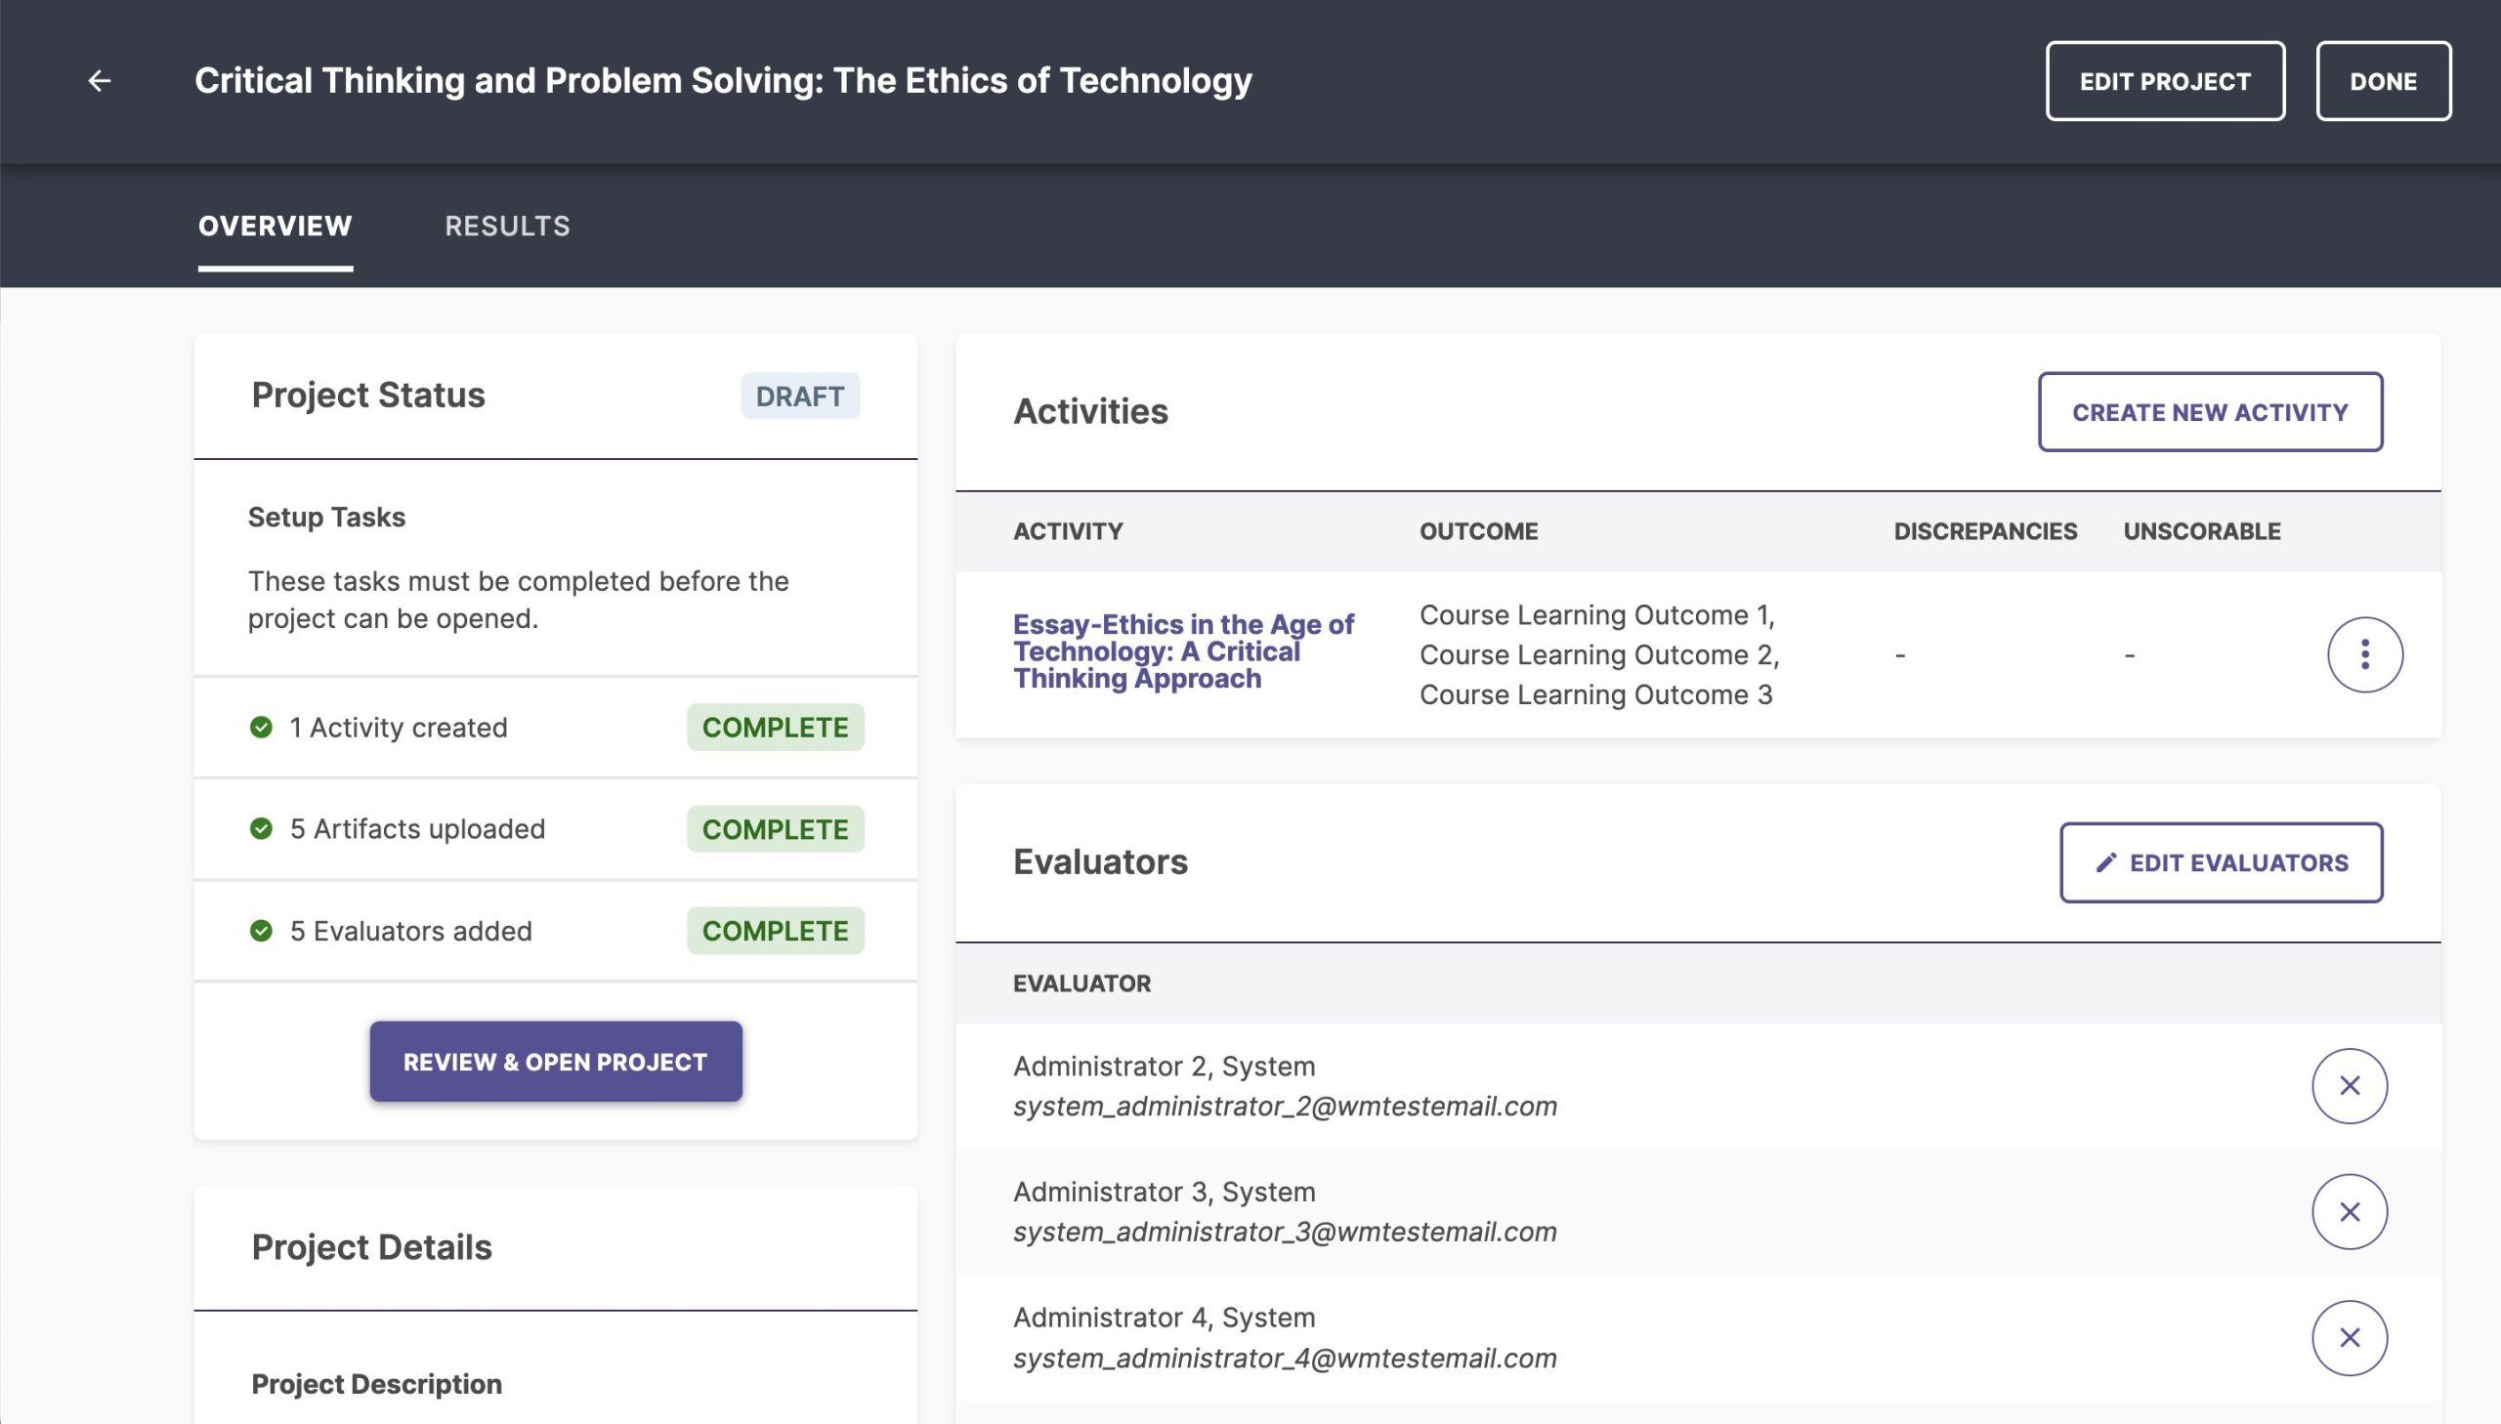Click the Edit Project button
The width and height of the screenshot is (2501, 1424).
coord(2165,81)
